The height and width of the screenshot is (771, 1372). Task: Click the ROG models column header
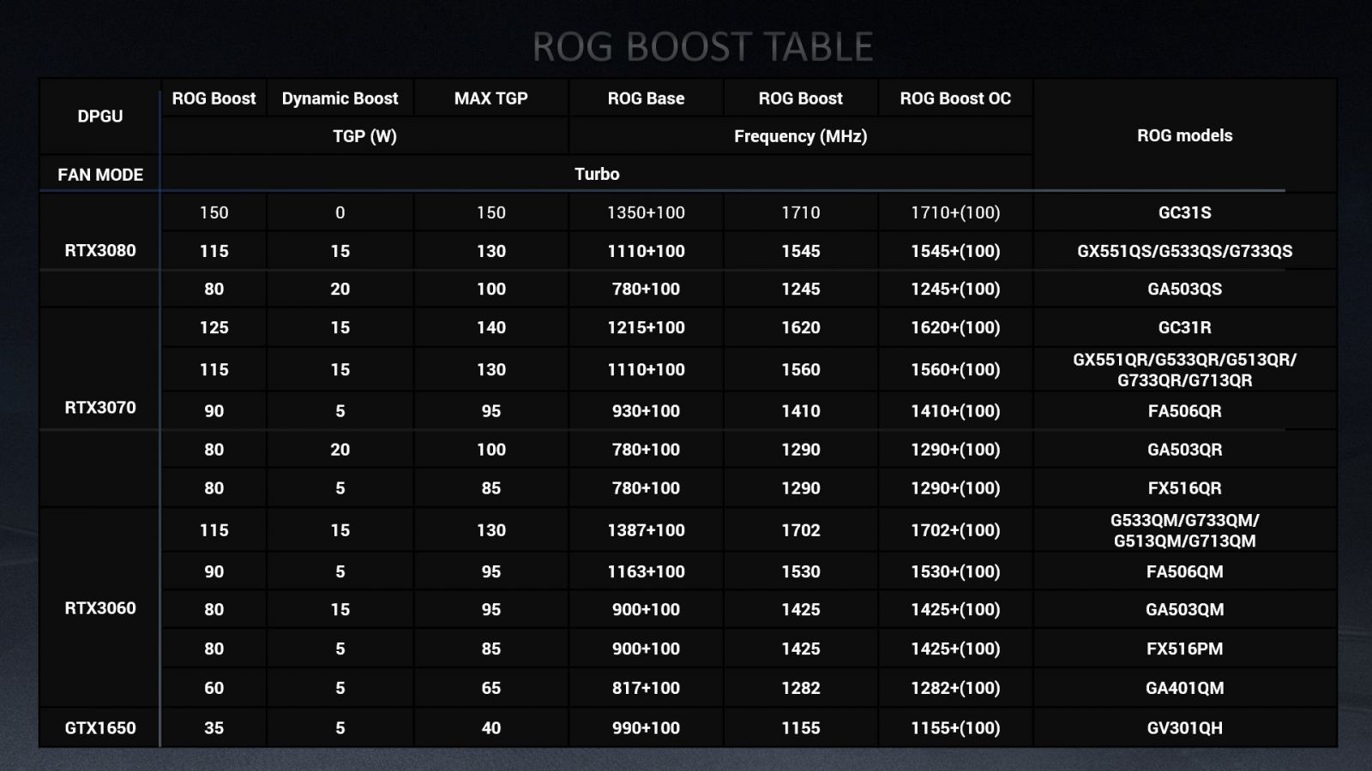1184,135
